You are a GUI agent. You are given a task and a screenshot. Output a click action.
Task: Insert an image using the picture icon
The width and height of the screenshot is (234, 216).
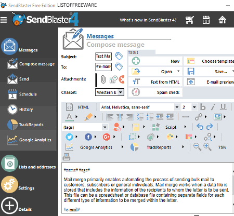(x=217, y=117)
